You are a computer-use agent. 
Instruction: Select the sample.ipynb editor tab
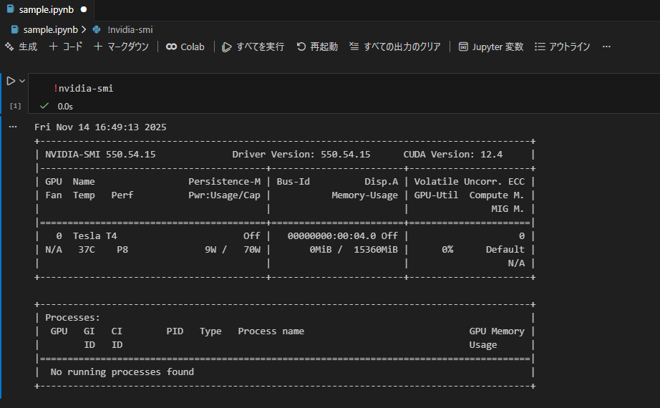pos(47,10)
